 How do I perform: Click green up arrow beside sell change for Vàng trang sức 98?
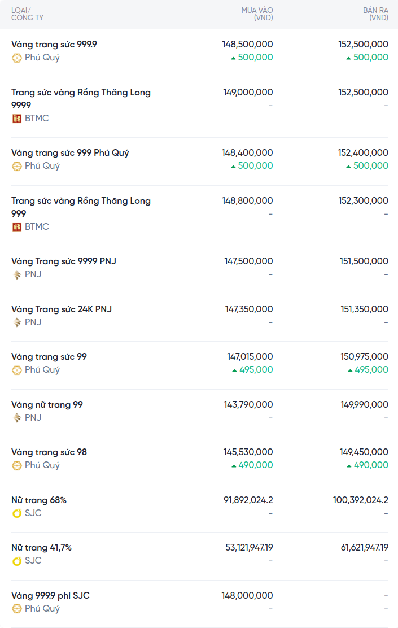350,466
